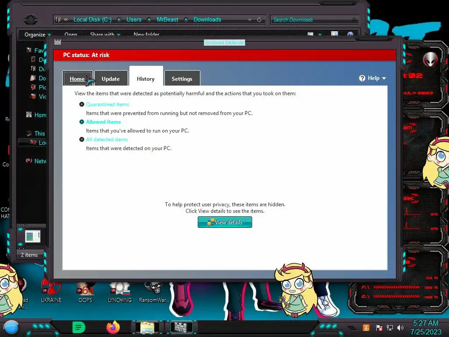Open the Home tab in Windows Defender

tap(77, 78)
